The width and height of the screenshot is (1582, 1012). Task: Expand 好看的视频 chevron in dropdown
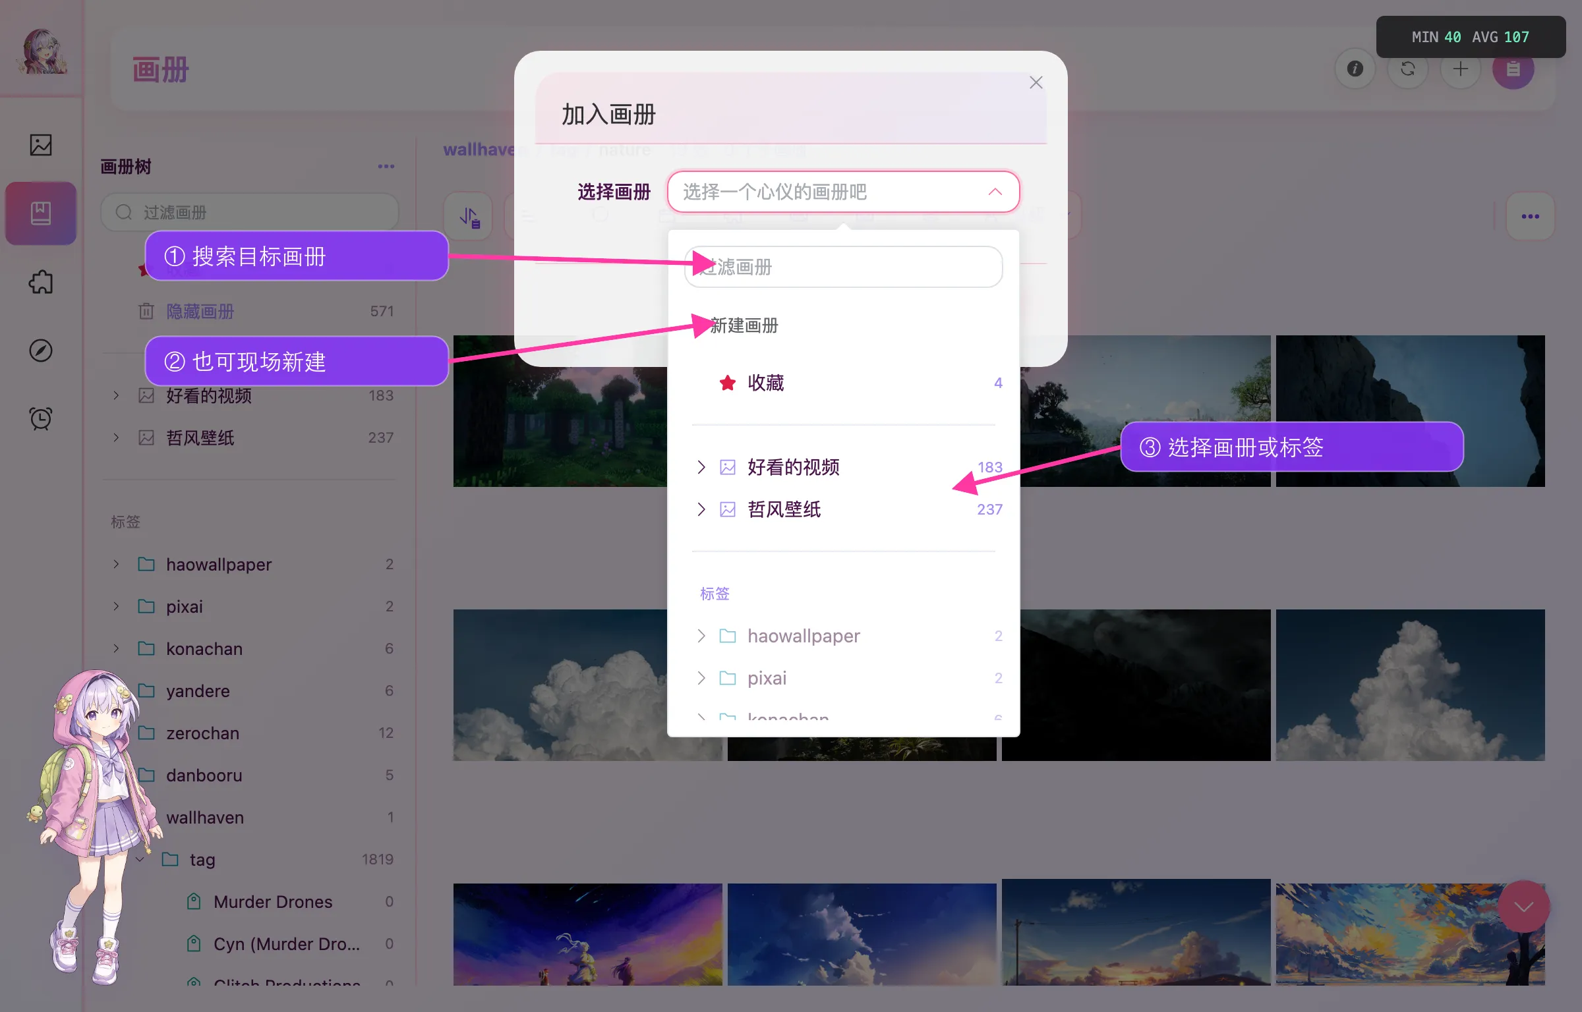[701, 467]
